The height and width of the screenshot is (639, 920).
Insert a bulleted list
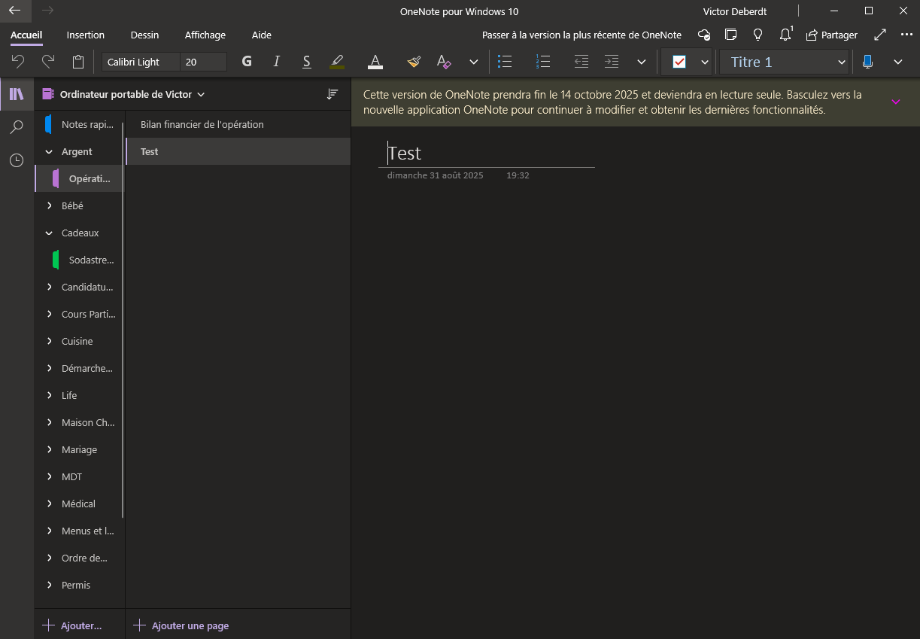506,62
